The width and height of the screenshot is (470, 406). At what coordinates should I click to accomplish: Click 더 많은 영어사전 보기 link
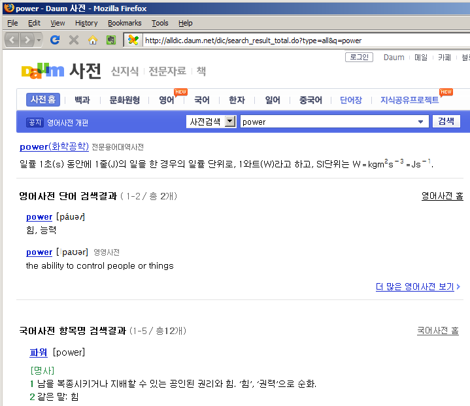click(415, 286)
